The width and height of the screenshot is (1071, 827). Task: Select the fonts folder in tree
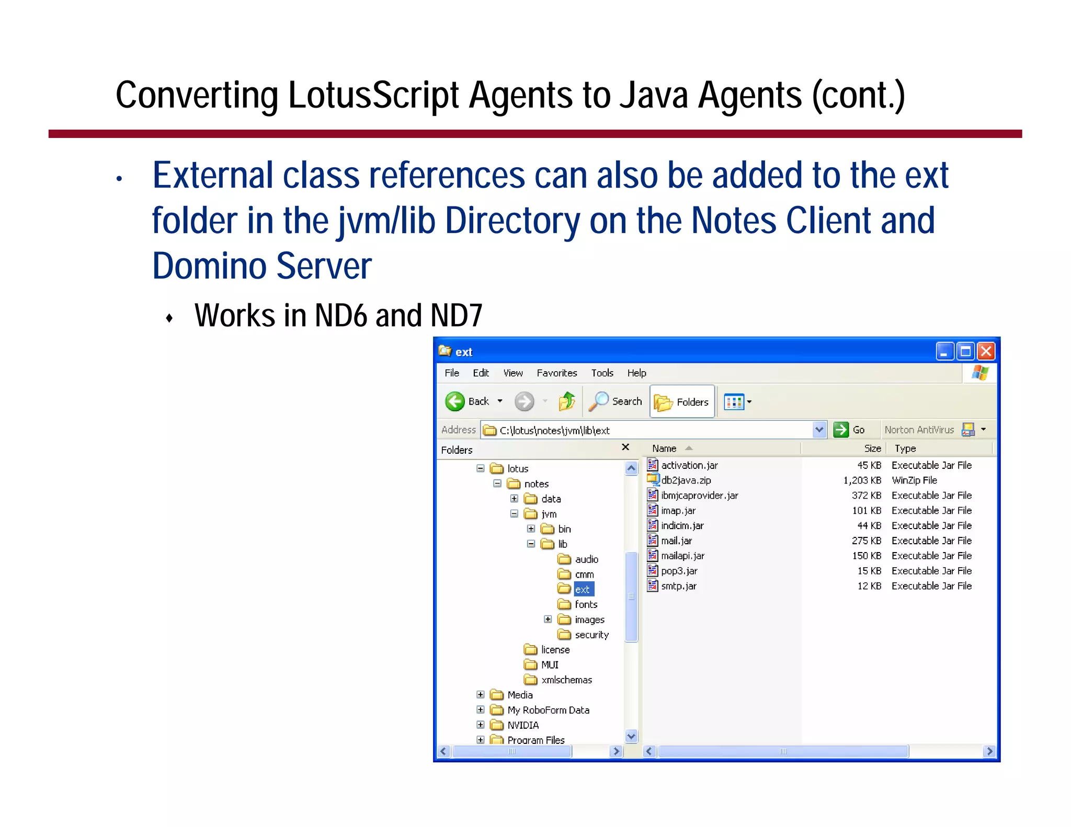tap(577, 604)
